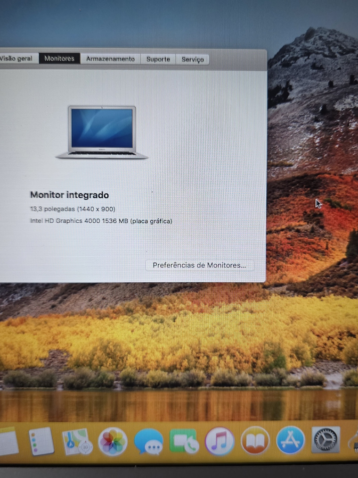This screenshot has width=358, height=478.
Task: Open iBooks from the Dock
Action: pos(255,441)
